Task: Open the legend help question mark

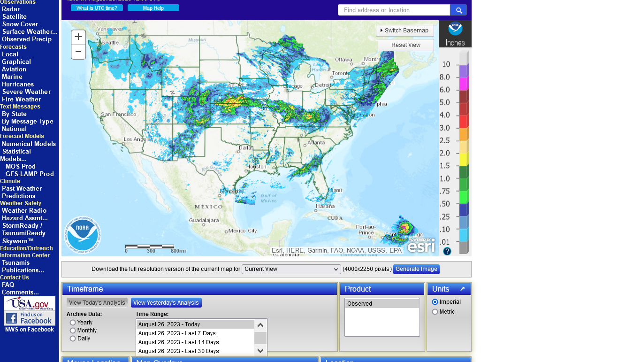Action: pyautogui.click(x=447, y=251)
